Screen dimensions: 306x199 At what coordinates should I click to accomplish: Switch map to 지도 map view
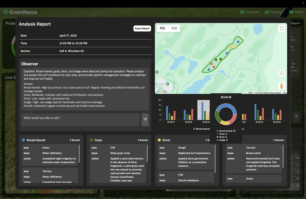pyautogui.click(x=162, y=28)
